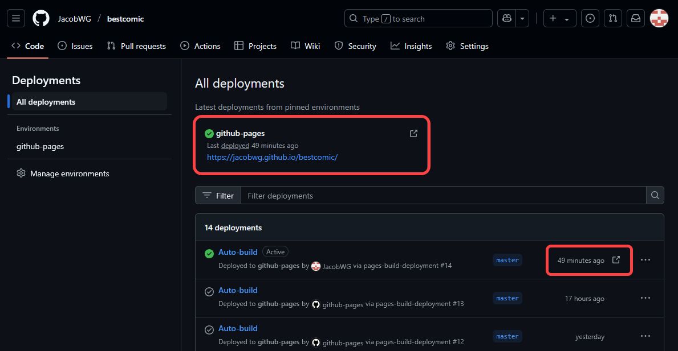
Task: Open the Copilot chat icon
Action: 506,18
